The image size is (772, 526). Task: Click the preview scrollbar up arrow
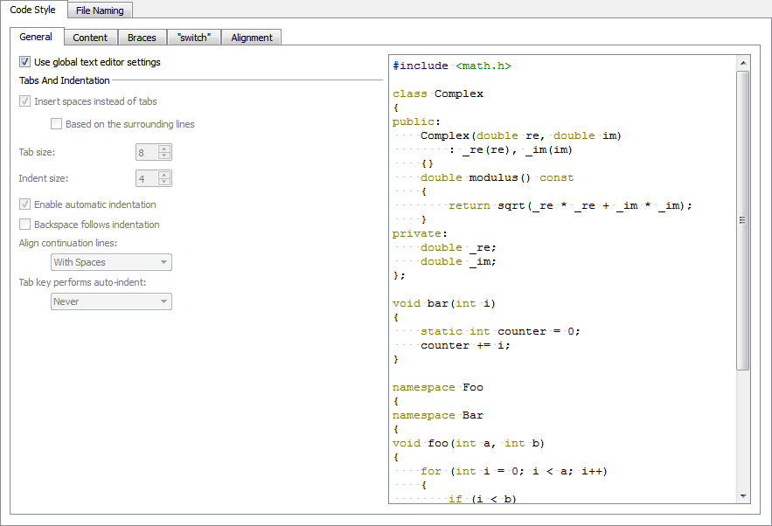[x=743, y=63]
